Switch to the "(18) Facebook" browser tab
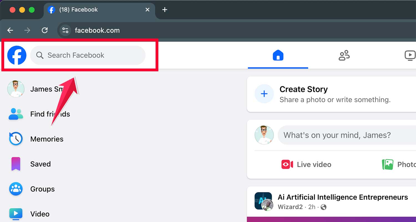The image size is (416, 222). [83, 9]
